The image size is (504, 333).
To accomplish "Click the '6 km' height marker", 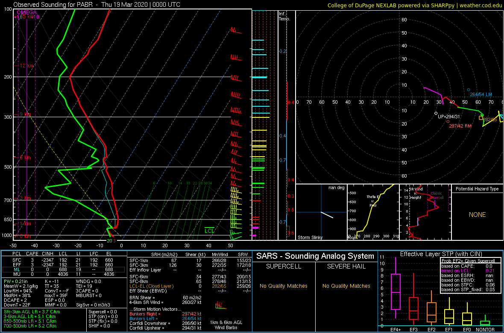I will (24, 158).
